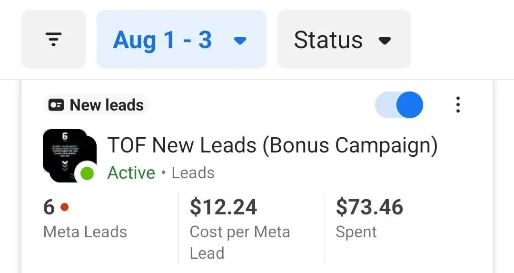Click the Active status label
Image resolution: width=514 pixels, height=273 pixels.
click(x=131, y=172)
